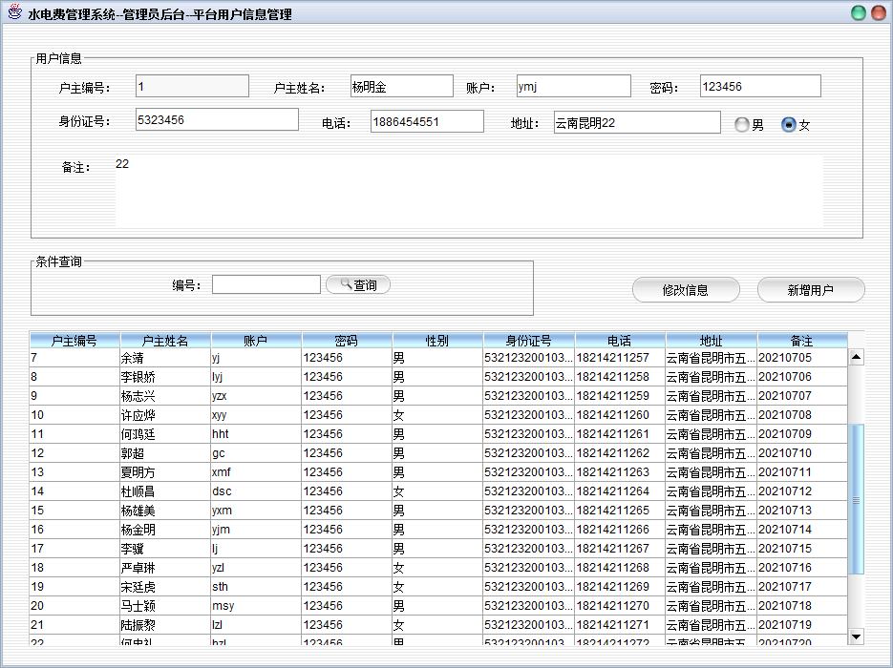The height and width of the screenshot is (668, 893).
Task: Click account cell 'hht'
Action: pos(256,434)
